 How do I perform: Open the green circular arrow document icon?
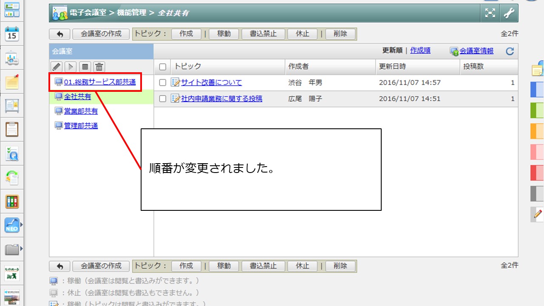[12, 177]
